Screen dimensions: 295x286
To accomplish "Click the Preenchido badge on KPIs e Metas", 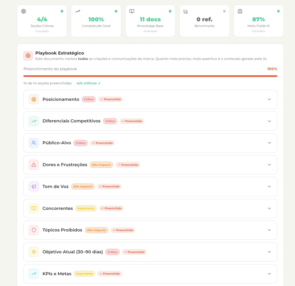I will click(x=110, y=274).
